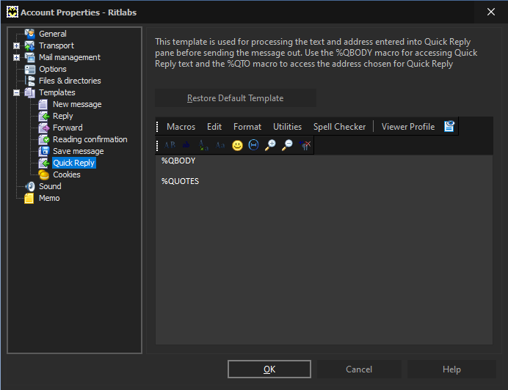Select the Sound tree item
Image resolution: width=508 pixels, height=390 pixels.
tap(50, 186)
